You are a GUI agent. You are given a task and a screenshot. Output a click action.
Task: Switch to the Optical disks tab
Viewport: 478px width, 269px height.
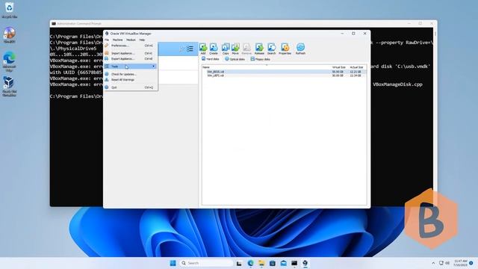pyautogui.click(x=235, y=59)
